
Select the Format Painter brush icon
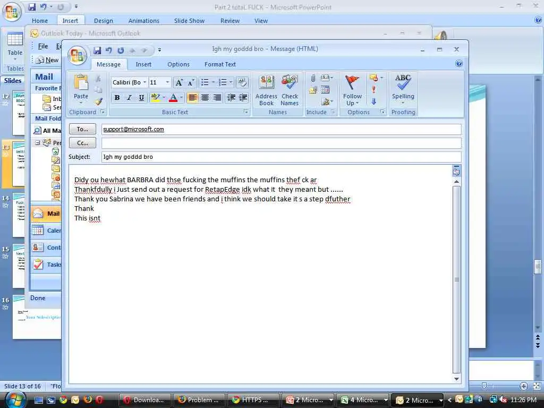point(98,101)
